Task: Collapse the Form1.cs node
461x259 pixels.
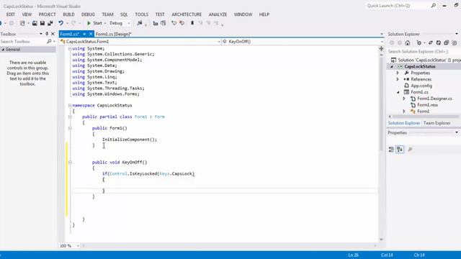Action: (398, 92)
